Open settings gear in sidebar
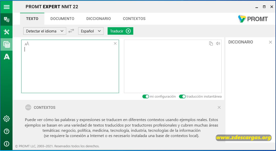This screenshot has height=151, width=276. point(7,119)
